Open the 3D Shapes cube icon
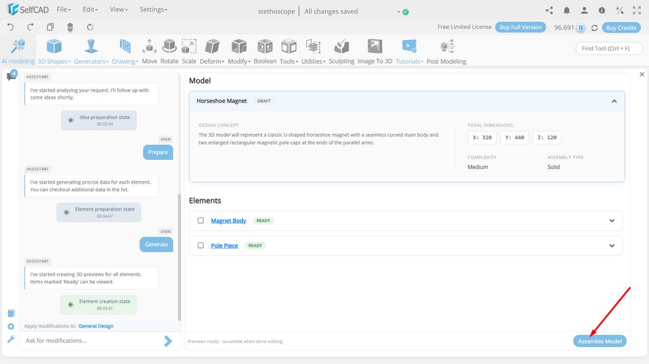Viewport: 649px width, 364px height. pyautogui.click(x=55, y=46)
